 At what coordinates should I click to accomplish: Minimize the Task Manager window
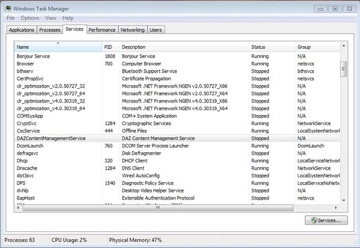click(x=321, y=9)
